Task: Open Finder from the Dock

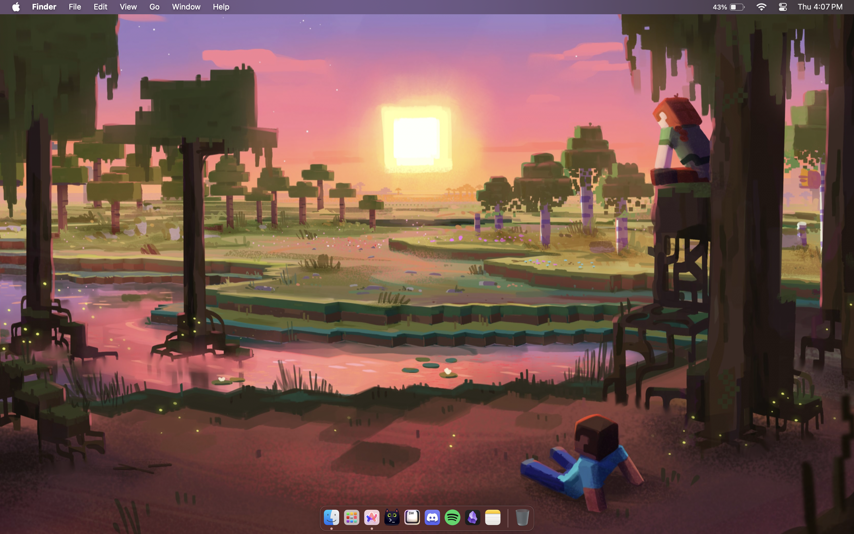Action: pyautogui.click(x=331, y=518)
